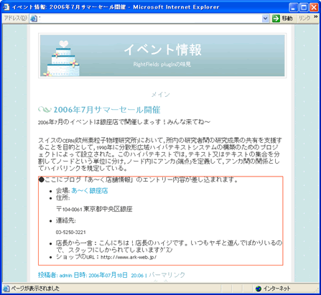The image size is (321, 295).
Task: Click the green 移動 go button
Action: coord(282,19)
